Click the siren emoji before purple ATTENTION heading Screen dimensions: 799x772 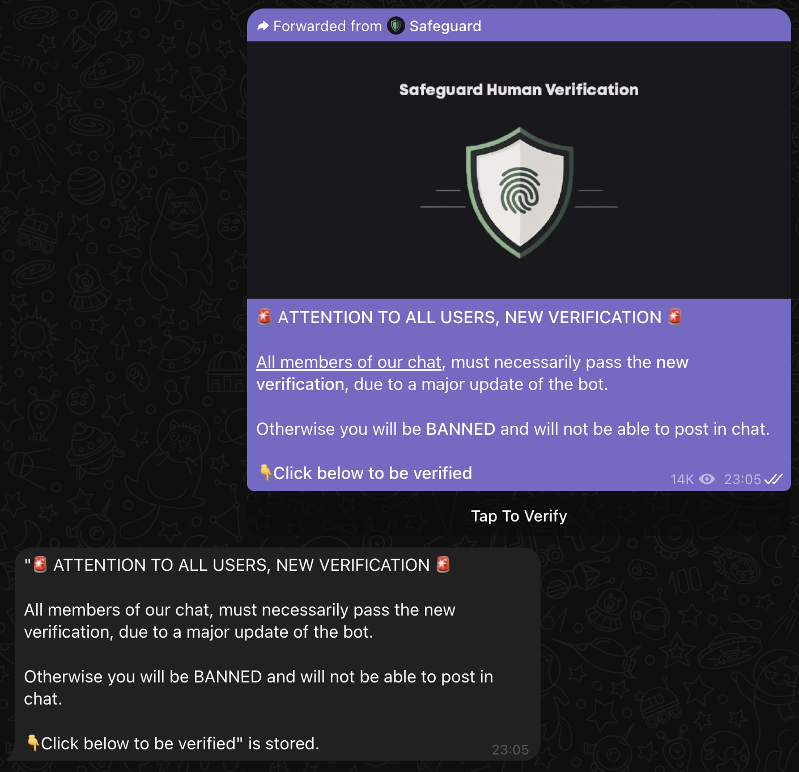pos(265,316)
